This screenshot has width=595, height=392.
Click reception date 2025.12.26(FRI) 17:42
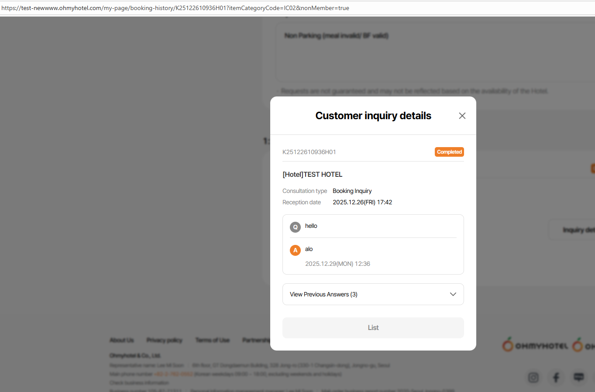(362, 202)
